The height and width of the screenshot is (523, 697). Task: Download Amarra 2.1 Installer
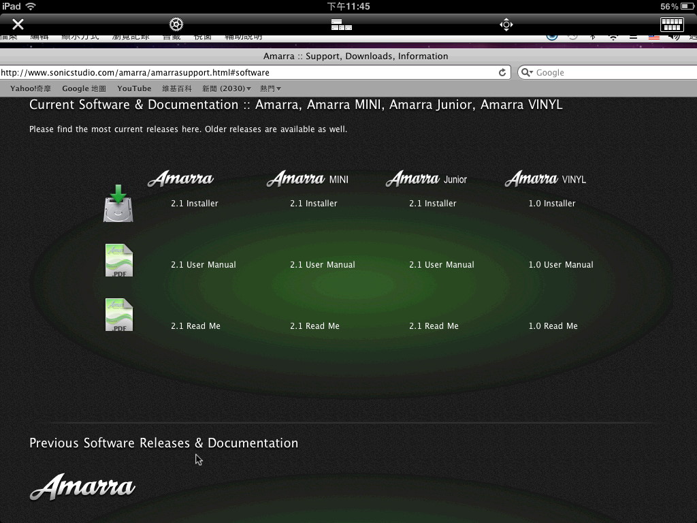[195, 203]
